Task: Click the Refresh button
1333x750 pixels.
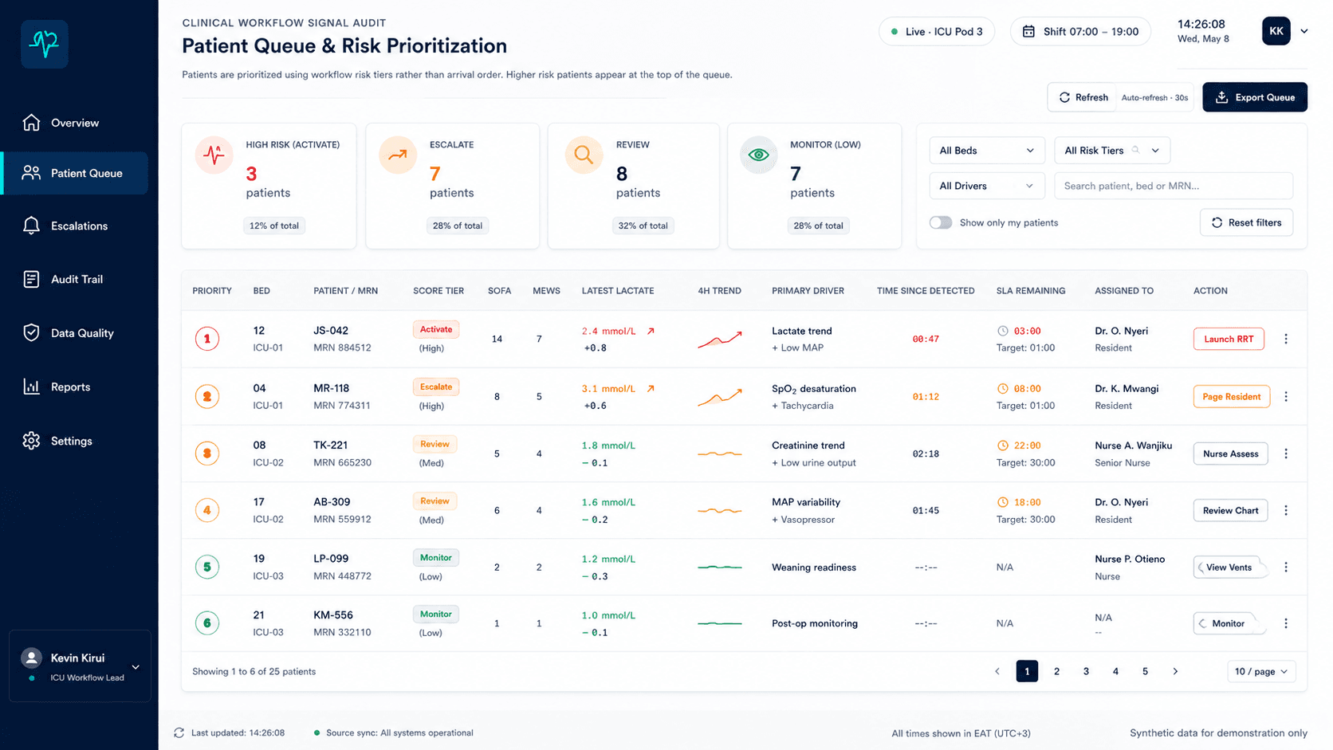Action: pyautogui.click(x=1083, y=97)
